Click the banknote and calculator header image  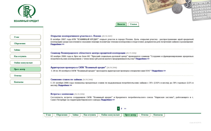click(x=177, y=10)
